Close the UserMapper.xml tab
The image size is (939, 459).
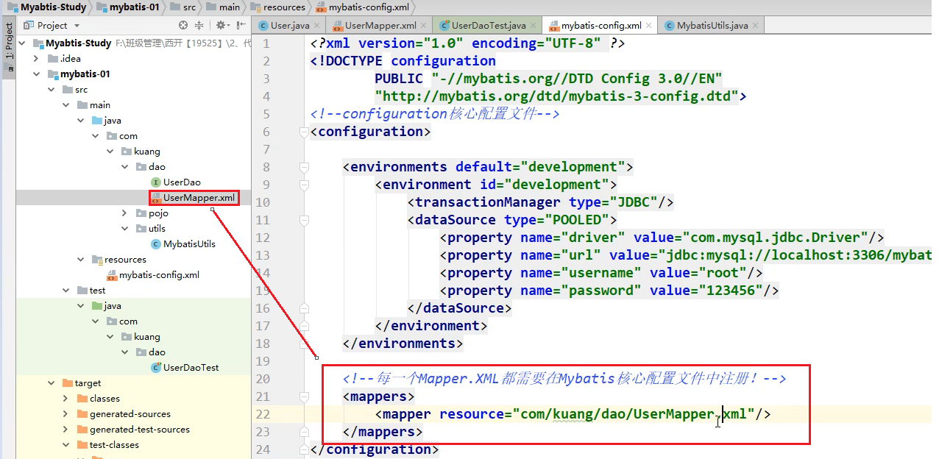[423, 26]
